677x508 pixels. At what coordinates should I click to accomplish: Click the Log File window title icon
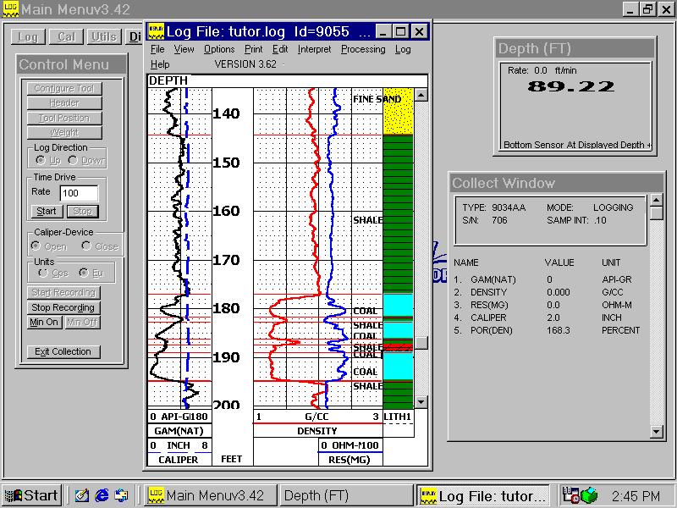pos(156,31)
